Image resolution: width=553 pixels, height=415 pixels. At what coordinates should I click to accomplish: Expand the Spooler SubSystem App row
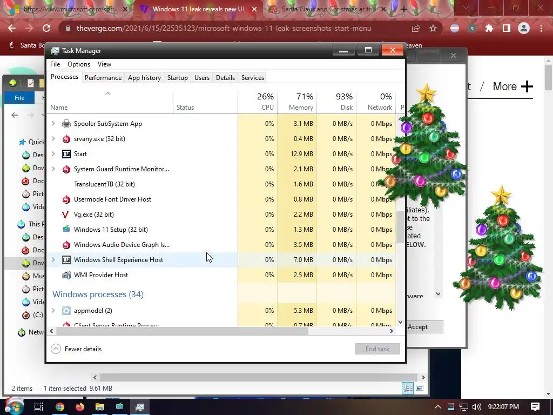53,124
